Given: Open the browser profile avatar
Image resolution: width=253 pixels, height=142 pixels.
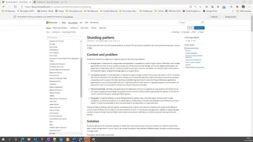Looking at the screenshot, I should click(x=243, y=7).
